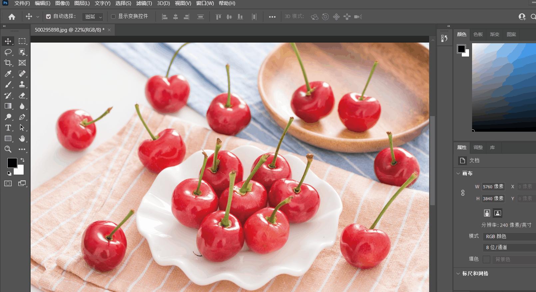Swap foreground and background colors
The image size is (536, 292).
pyautogui.click(x=22, y=160)
